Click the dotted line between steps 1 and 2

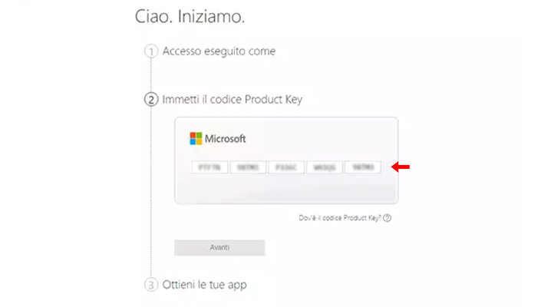(x=151, y=75)
